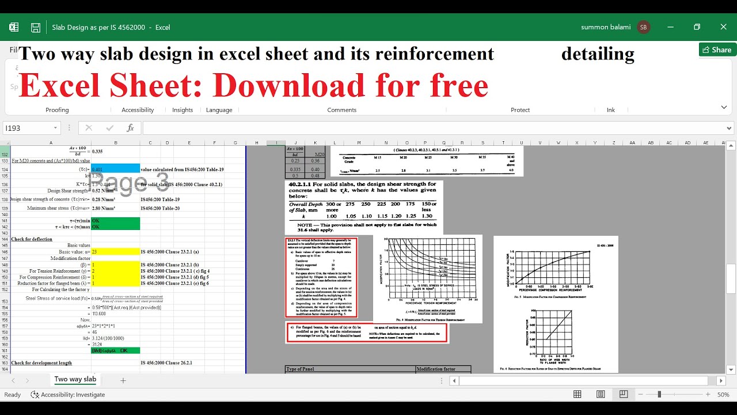737x415 pixels.
Task: Click the horizontal scrollbar left arrow
Action: coord(454,380)
